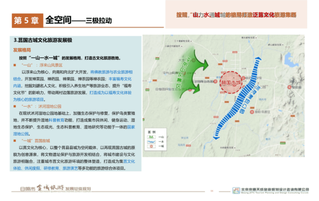
Task: Click the blue water icon in the legend
Action: pos(151,141)
